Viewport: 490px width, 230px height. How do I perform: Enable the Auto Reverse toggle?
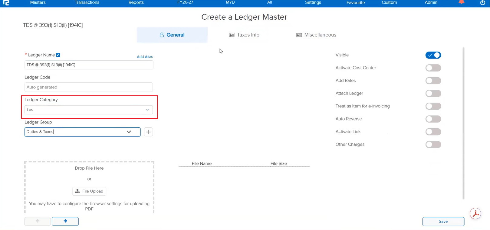[433, 119]
